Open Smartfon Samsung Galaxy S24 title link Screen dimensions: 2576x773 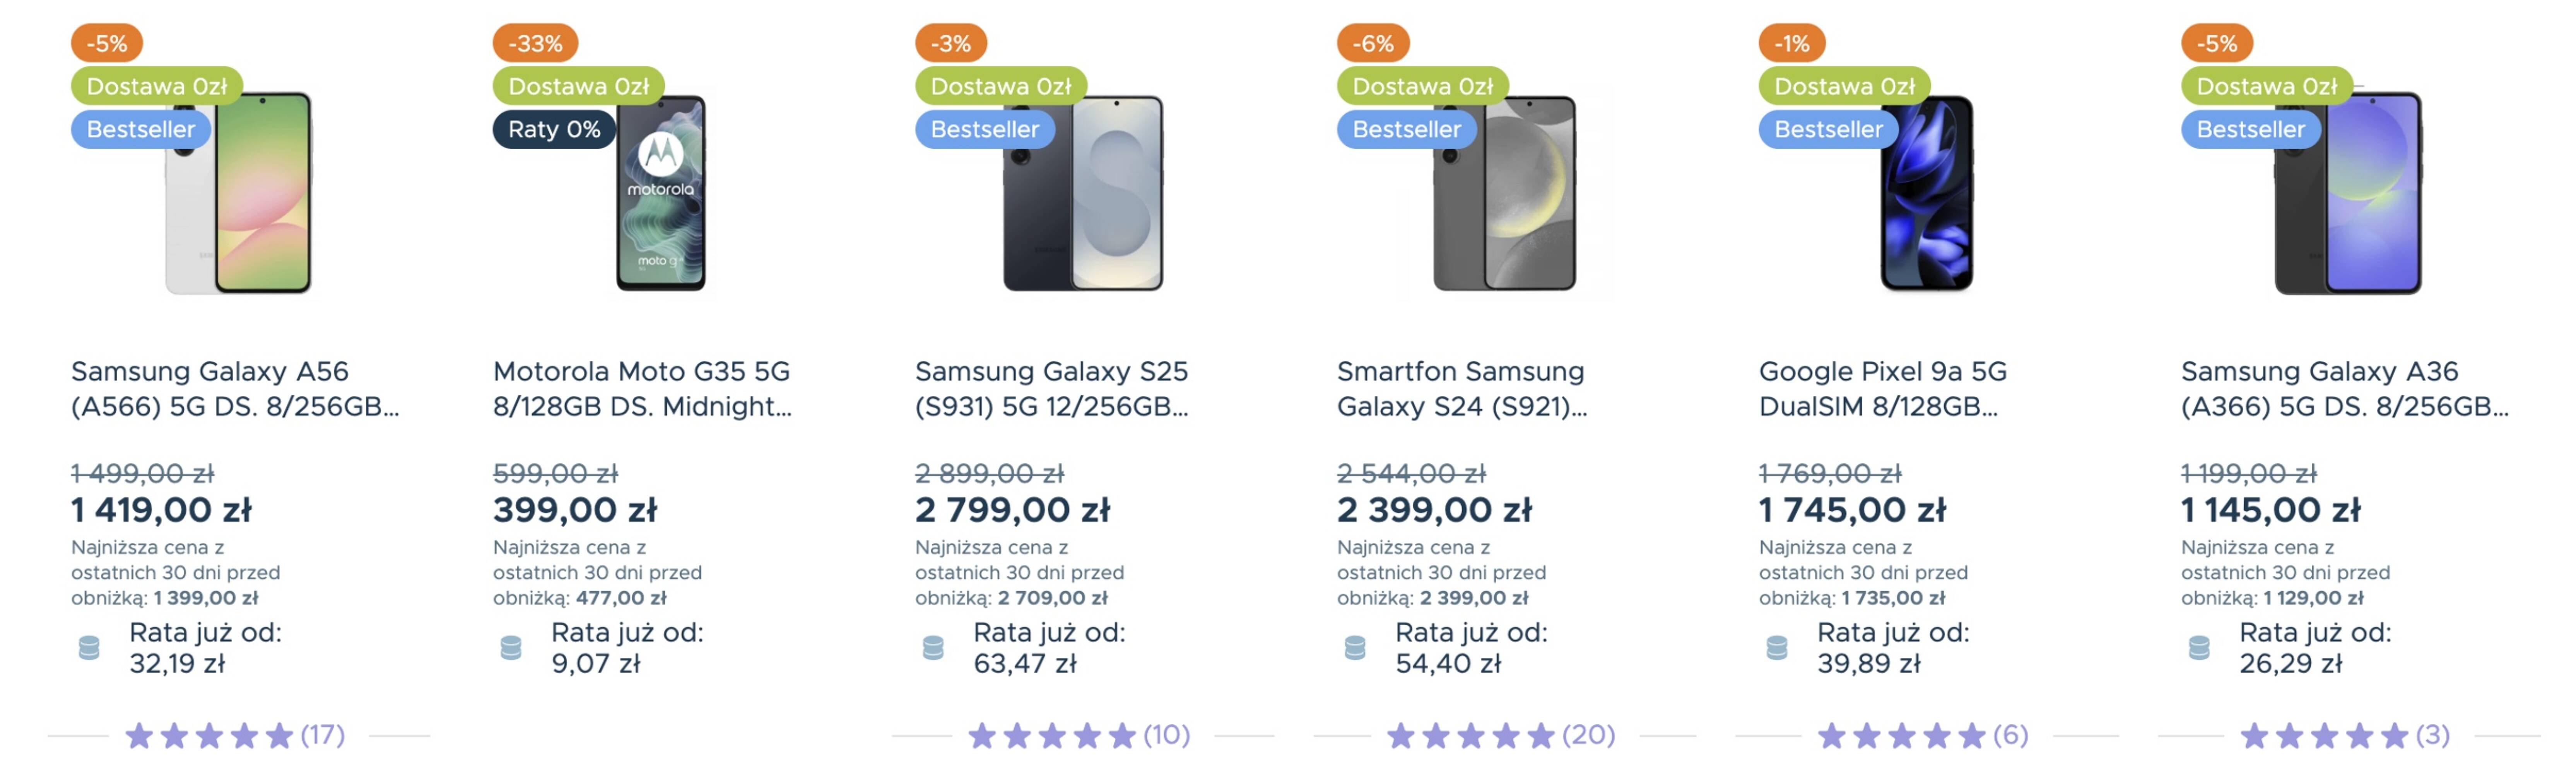(1461, 388)
